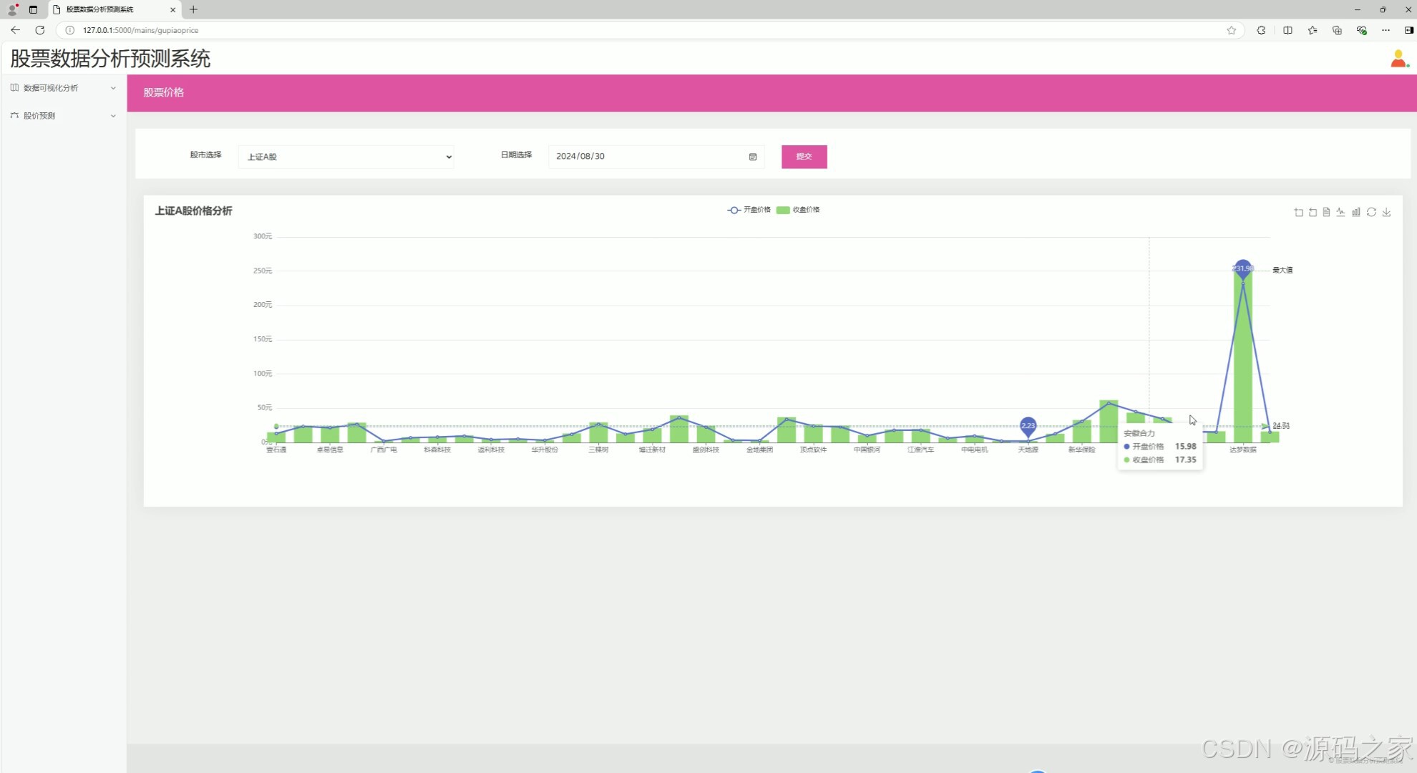Viewport: 1417px width, 773px height.
Task: Save chart as image download icon
Action: coord(1386,213)
